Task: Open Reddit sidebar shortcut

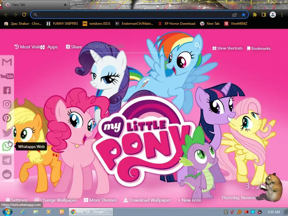Action: pos(7,174)
